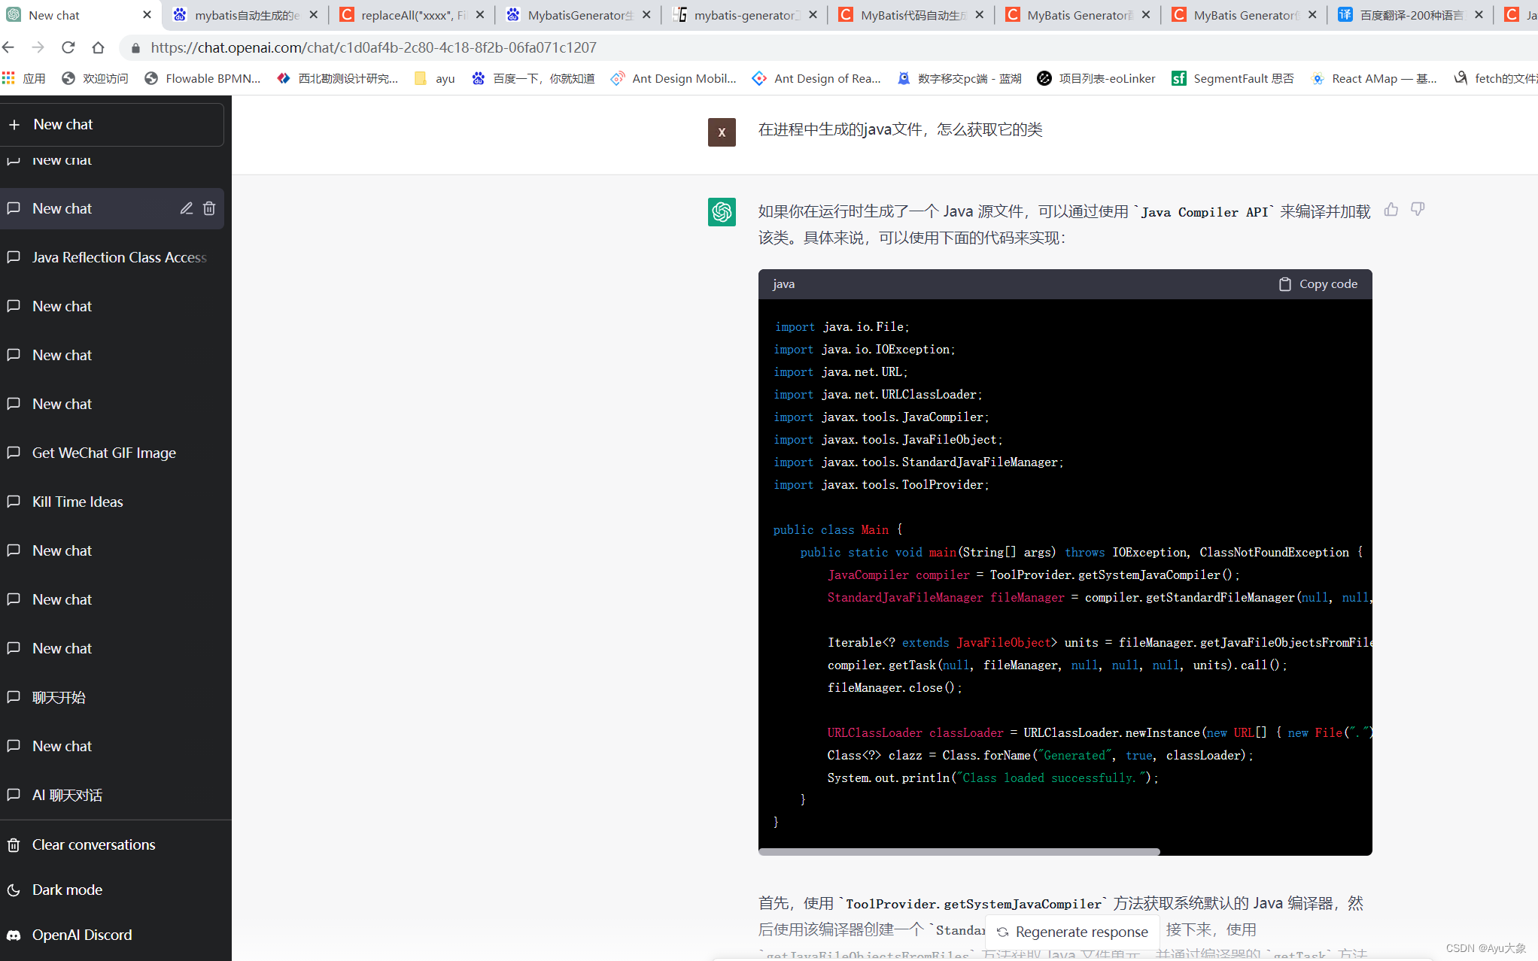
Task: Click the New chat pencil icon
Action: tap(187, 208)
